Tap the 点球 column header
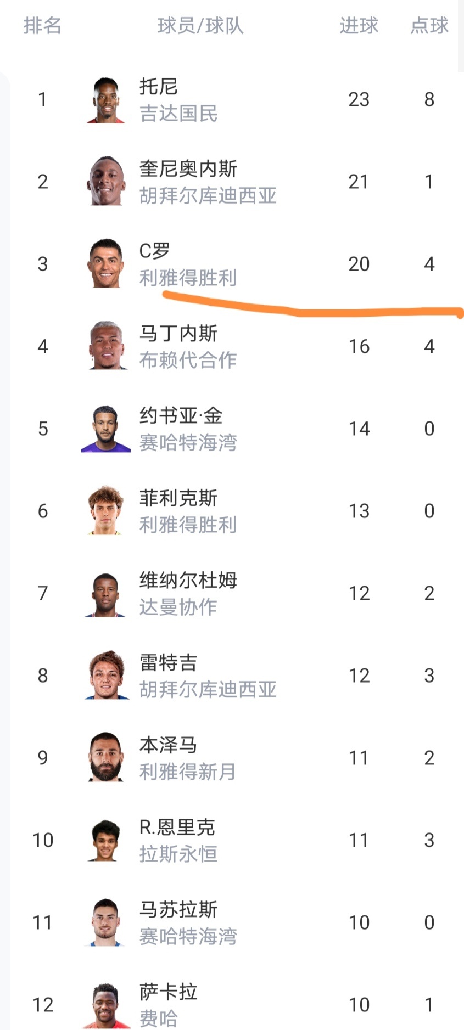Image resolution: width=464 pixels, height=1030 pixels. [x=429, y=26]
